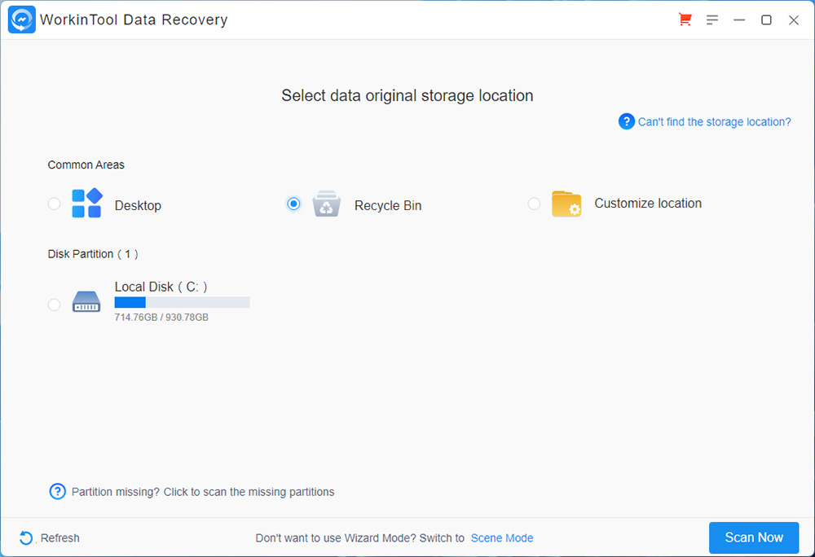The width and height of the screenshot is (815, 557).
Task: Select the Recycle Bin radio button
Action: (293, 204)
